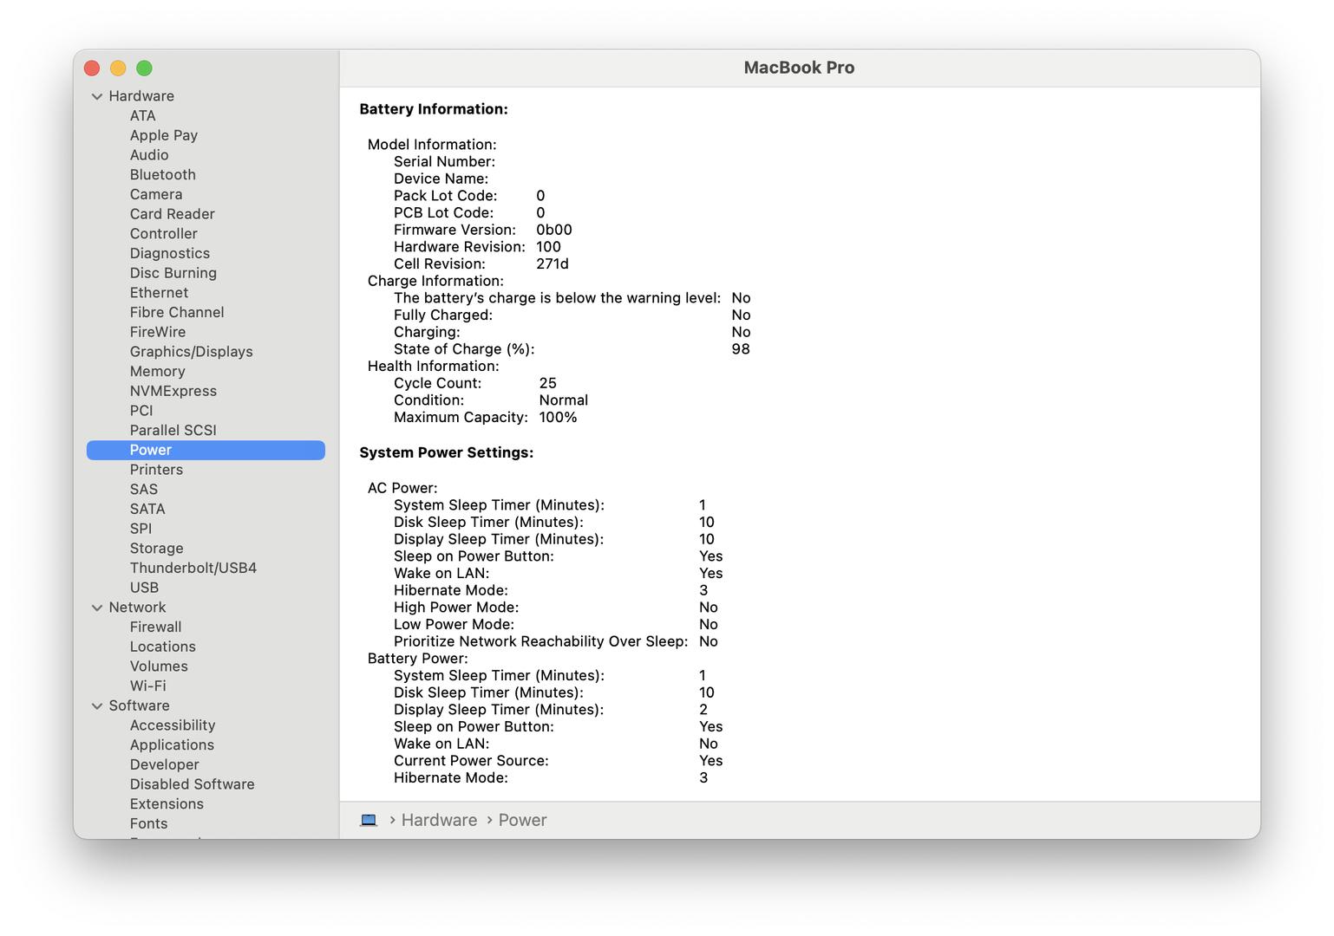This screenshot has height=936, width=1334.
Task: Show Wi-Fi information
Action: pos(148,686)
